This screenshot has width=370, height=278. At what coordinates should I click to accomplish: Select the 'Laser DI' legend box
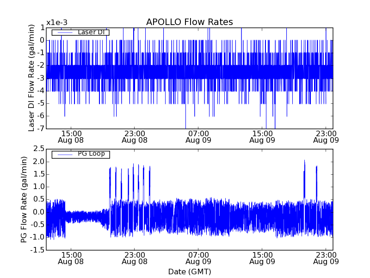coord(80,32)
